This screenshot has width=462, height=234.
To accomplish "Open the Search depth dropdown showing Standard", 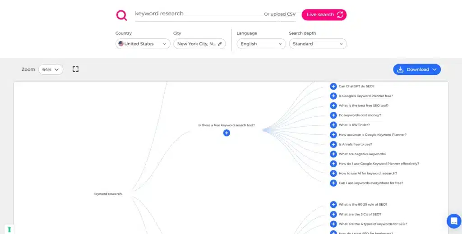I will click(x=318, y=44).
